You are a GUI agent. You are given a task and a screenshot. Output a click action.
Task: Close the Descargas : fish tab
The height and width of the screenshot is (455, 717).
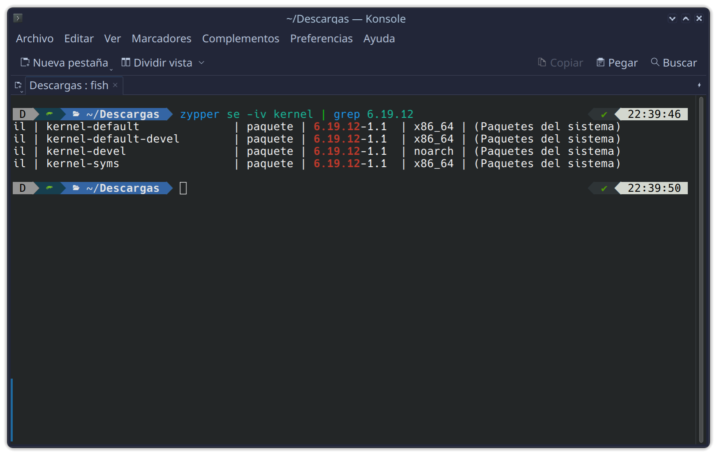(116, 85)
